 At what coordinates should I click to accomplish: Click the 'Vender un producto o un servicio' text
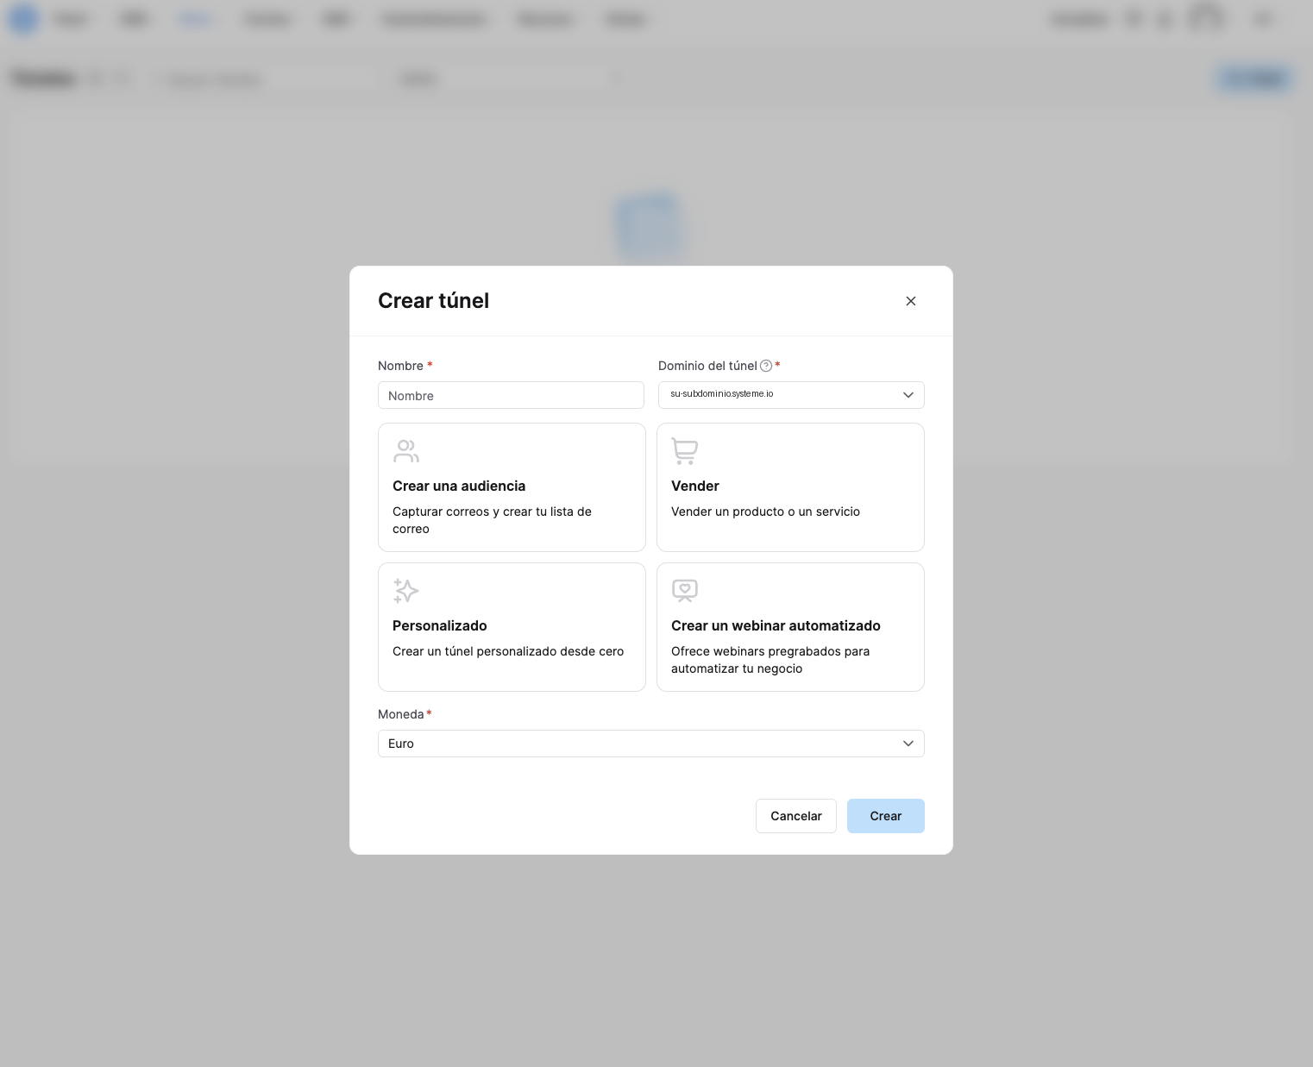pyautogui.click(x=765, y=512)
